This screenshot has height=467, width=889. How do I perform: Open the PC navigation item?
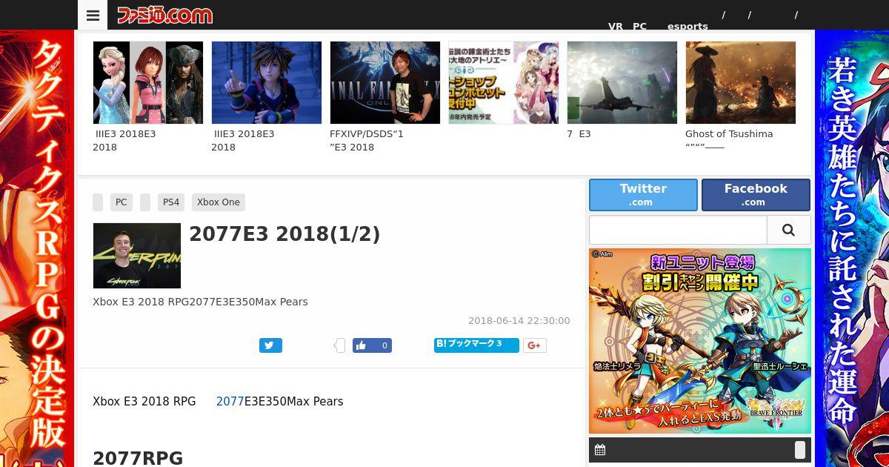tap(639, 26)
